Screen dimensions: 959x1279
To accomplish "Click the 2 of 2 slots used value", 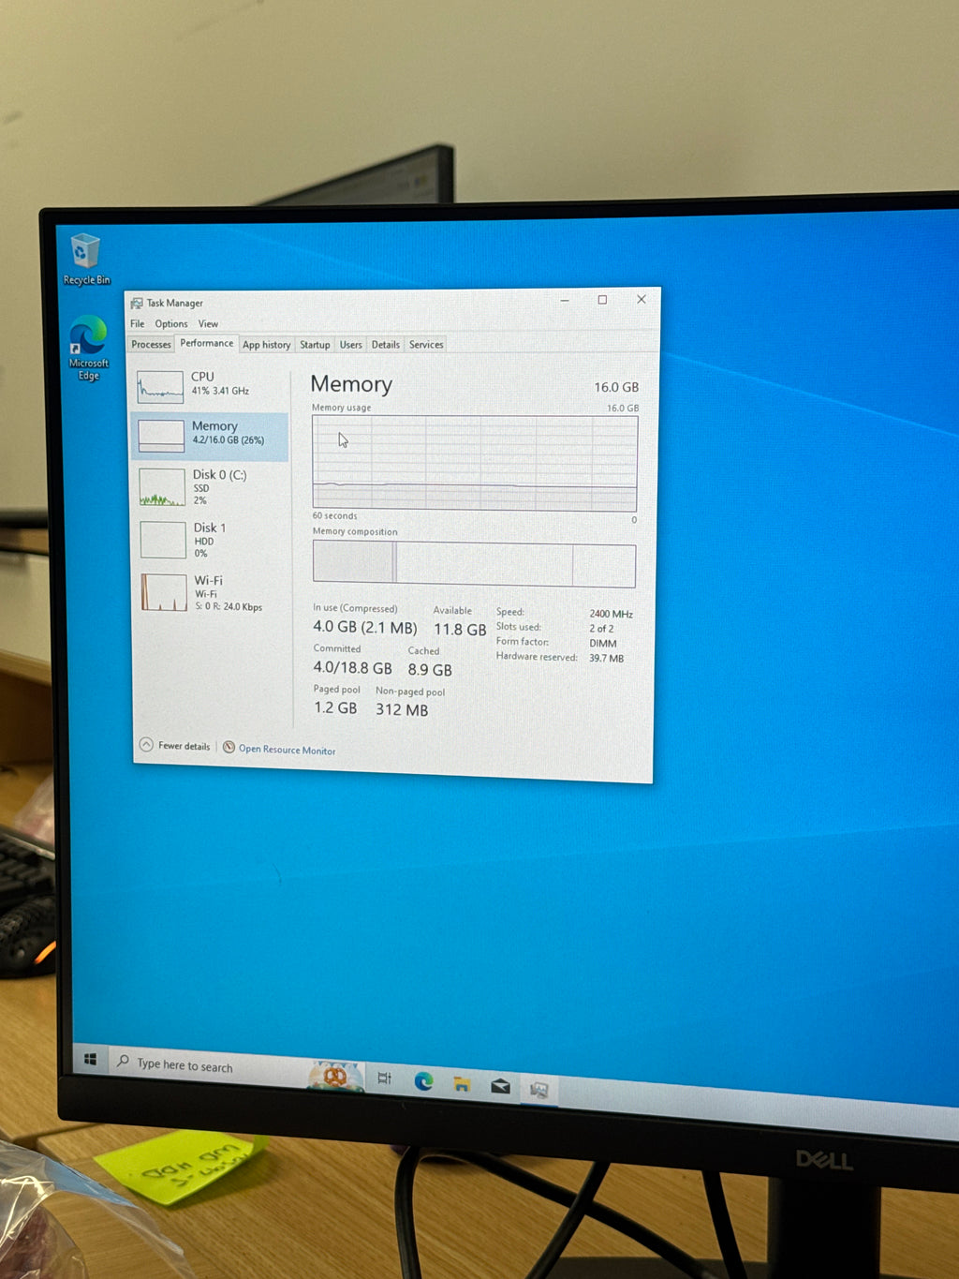I will (x=601, y=629).
